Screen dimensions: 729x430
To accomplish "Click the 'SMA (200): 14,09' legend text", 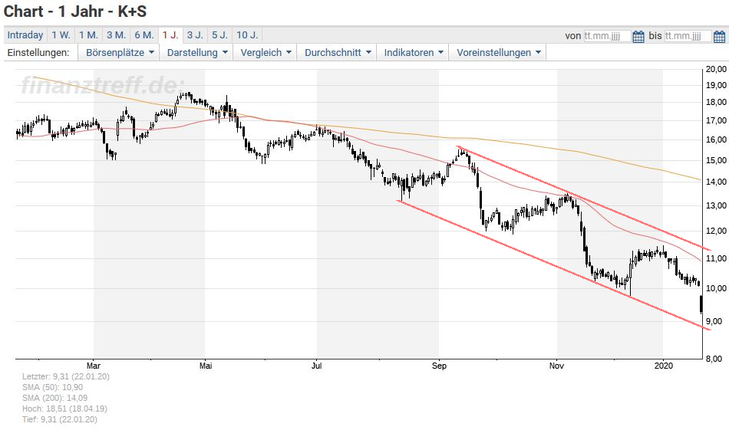I will (54, 398).
